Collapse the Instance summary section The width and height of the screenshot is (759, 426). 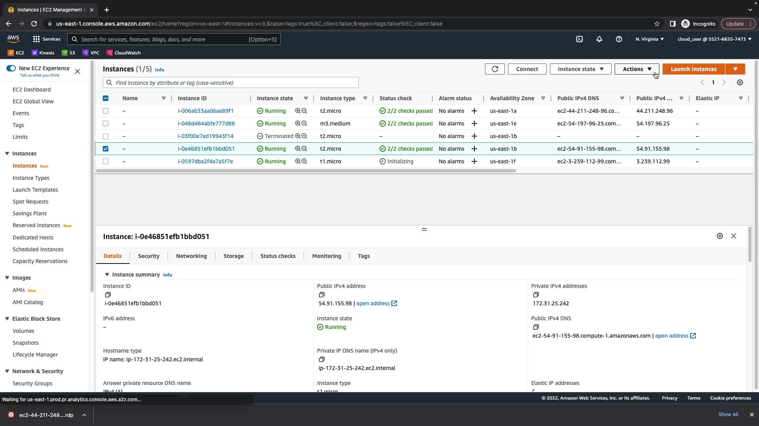coord(107,275)
